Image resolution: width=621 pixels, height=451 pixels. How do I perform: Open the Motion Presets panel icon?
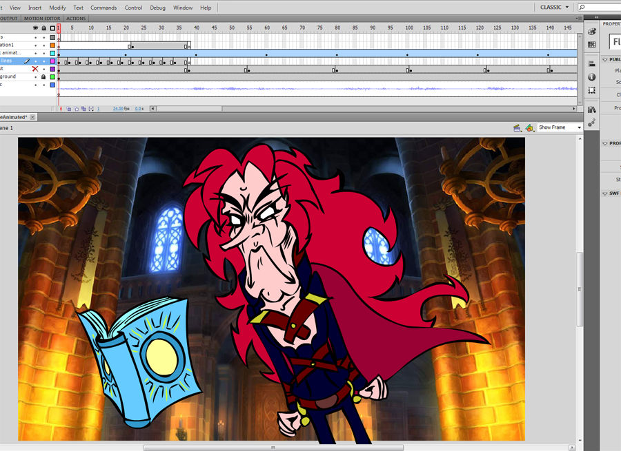tap(592, 123)
